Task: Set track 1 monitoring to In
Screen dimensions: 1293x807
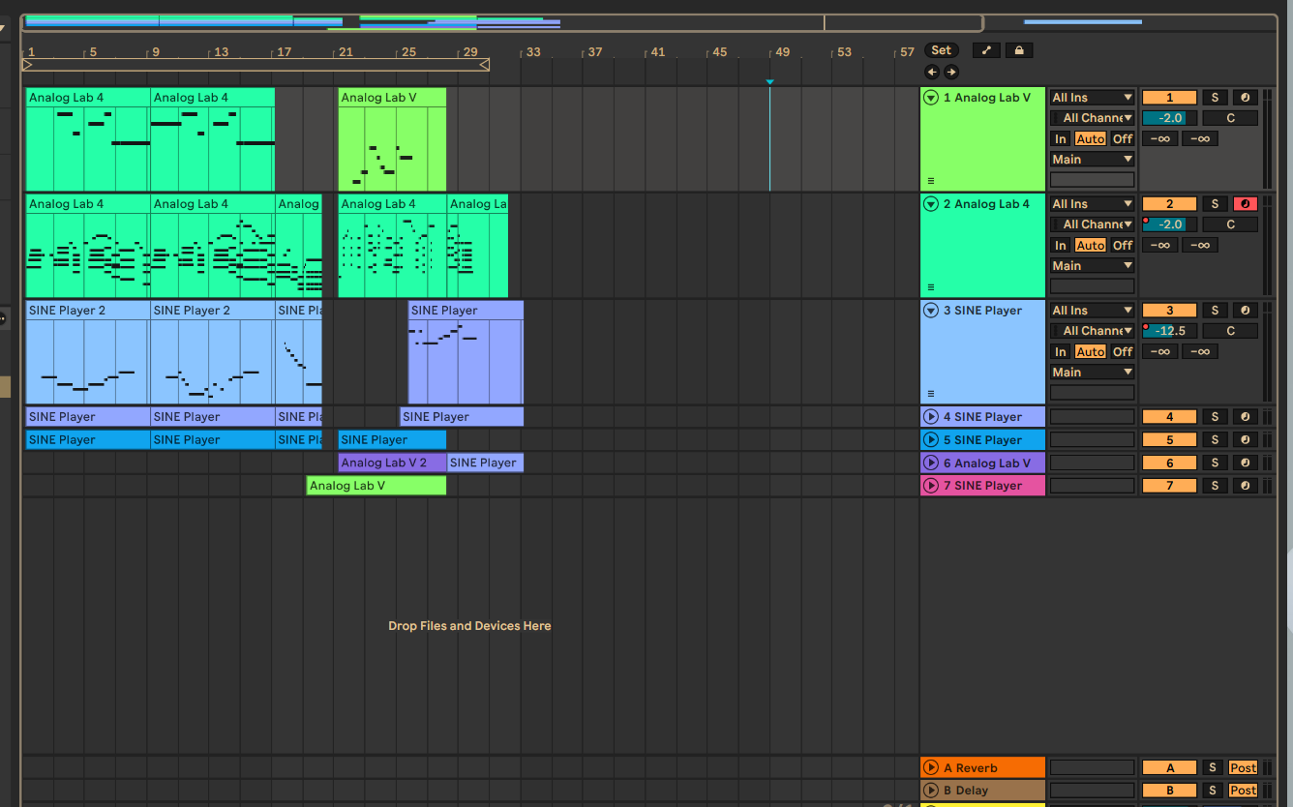Action: click(1061, 138)
